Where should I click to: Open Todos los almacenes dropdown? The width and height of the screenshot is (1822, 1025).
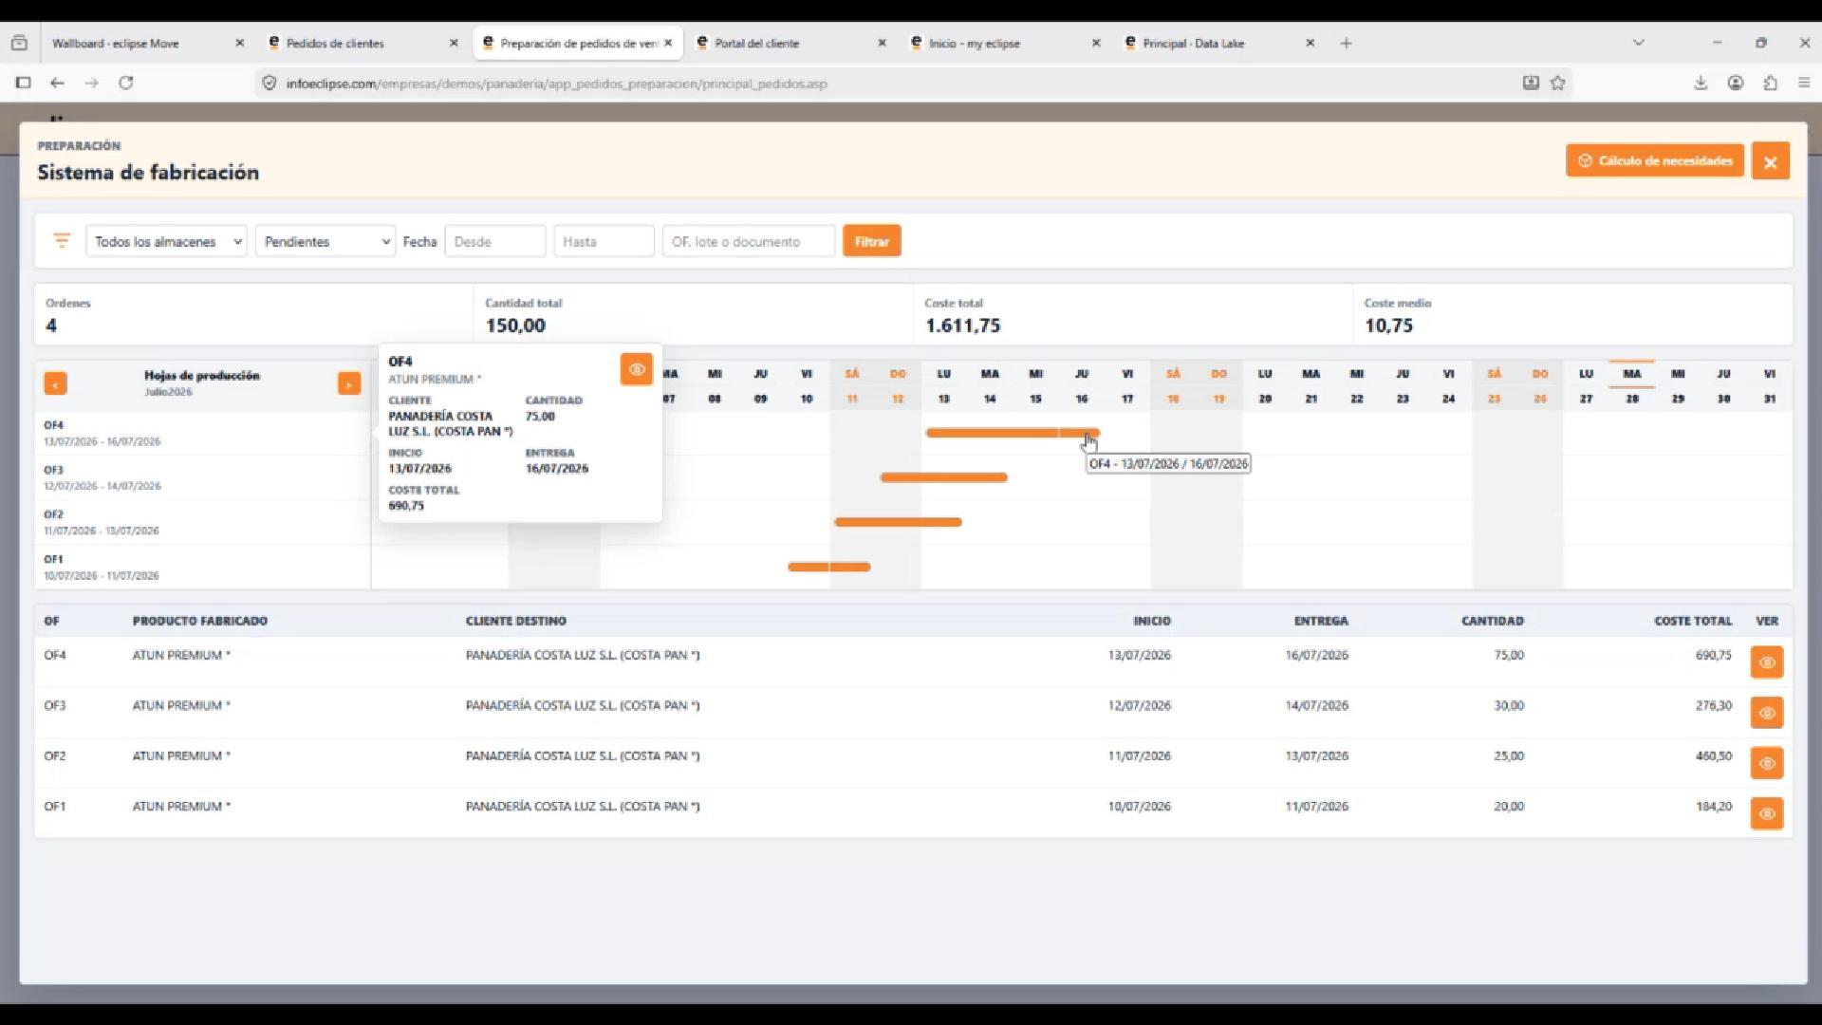coord(167,242)
